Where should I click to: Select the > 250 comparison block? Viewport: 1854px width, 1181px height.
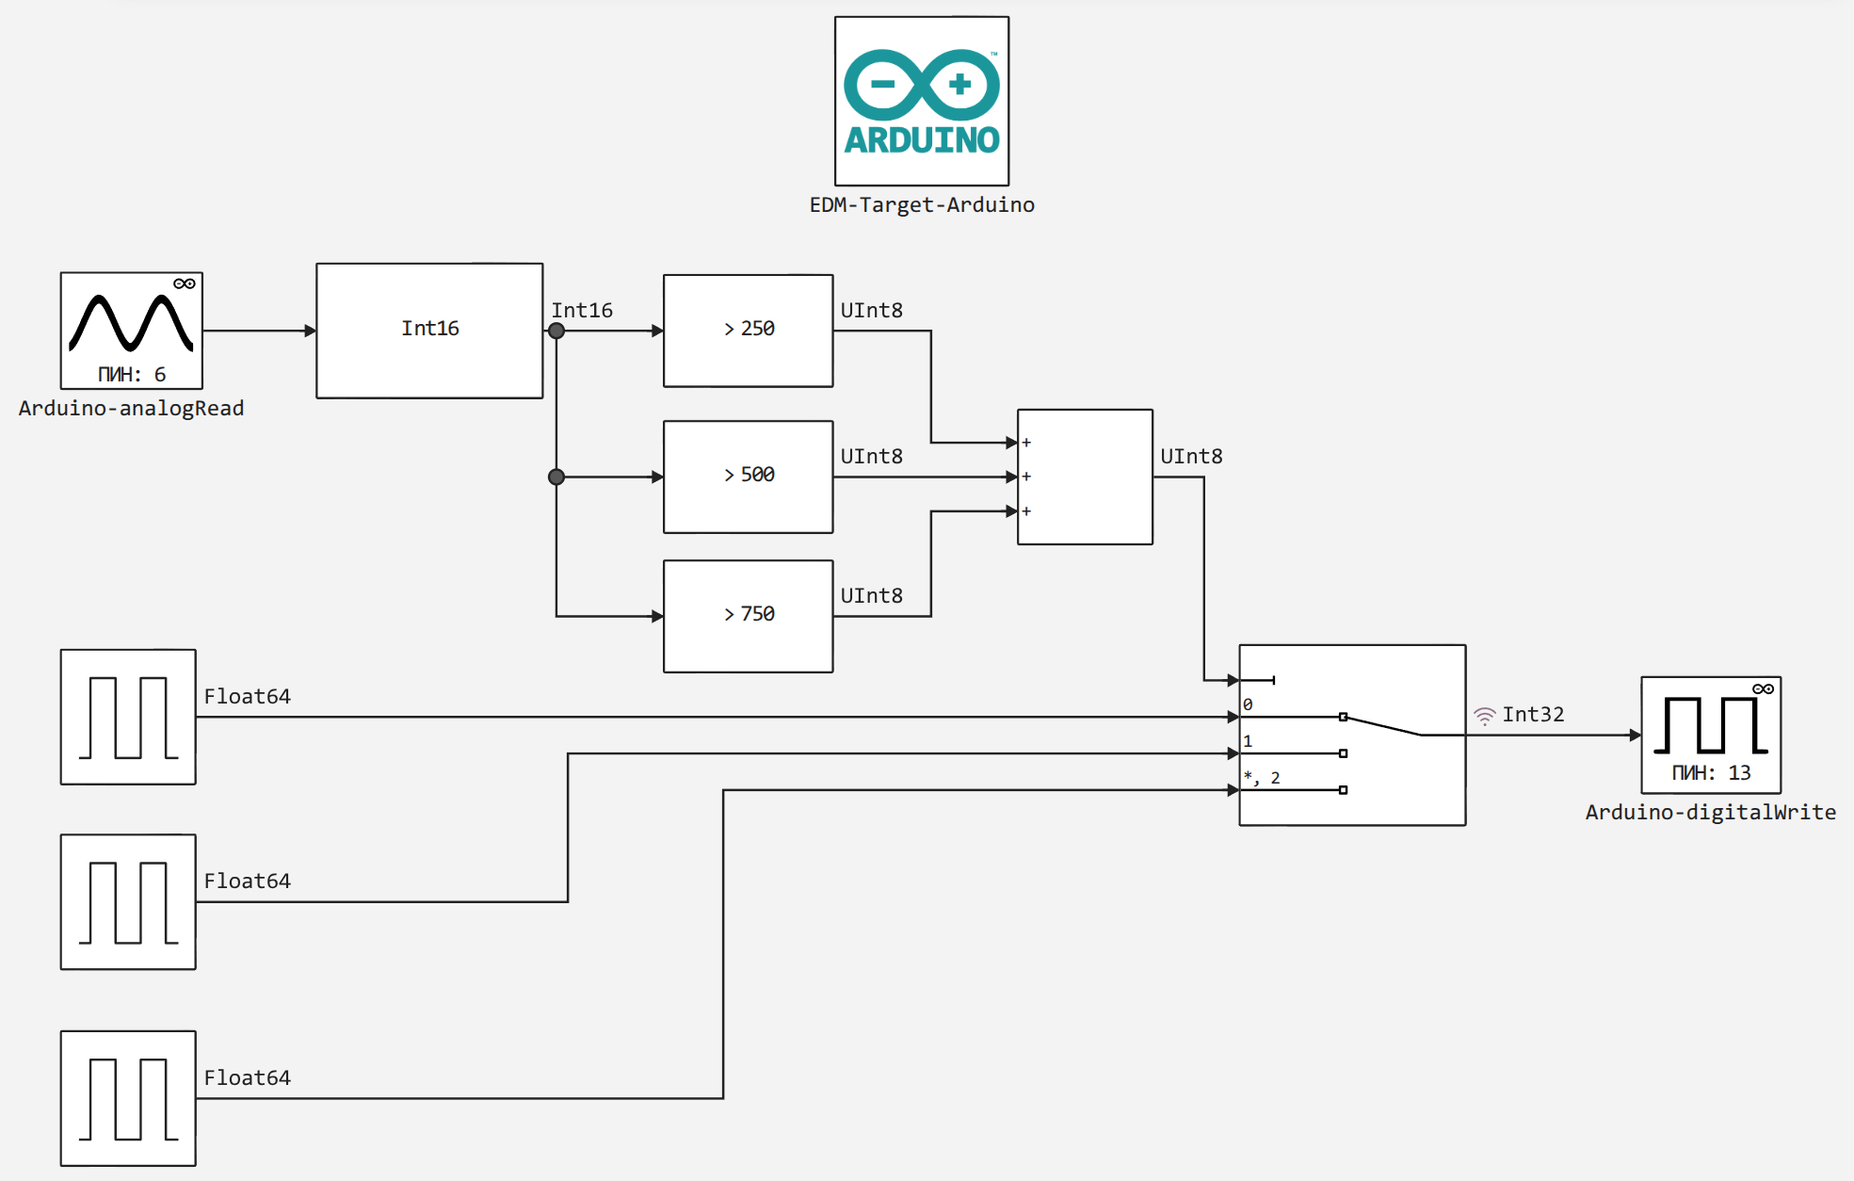click(x=748, y=330)
